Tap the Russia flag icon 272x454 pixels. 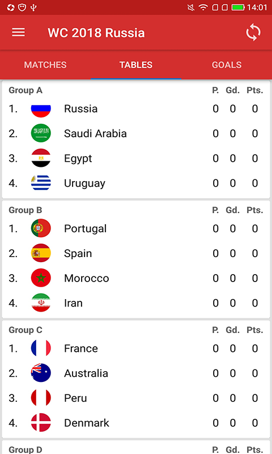41,109
